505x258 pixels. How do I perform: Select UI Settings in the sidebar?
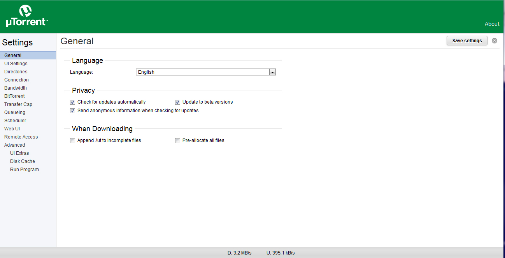tap(16, 64)
